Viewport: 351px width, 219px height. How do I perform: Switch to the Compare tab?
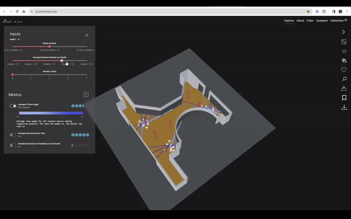pyautogui.click(x=322, y=20)
